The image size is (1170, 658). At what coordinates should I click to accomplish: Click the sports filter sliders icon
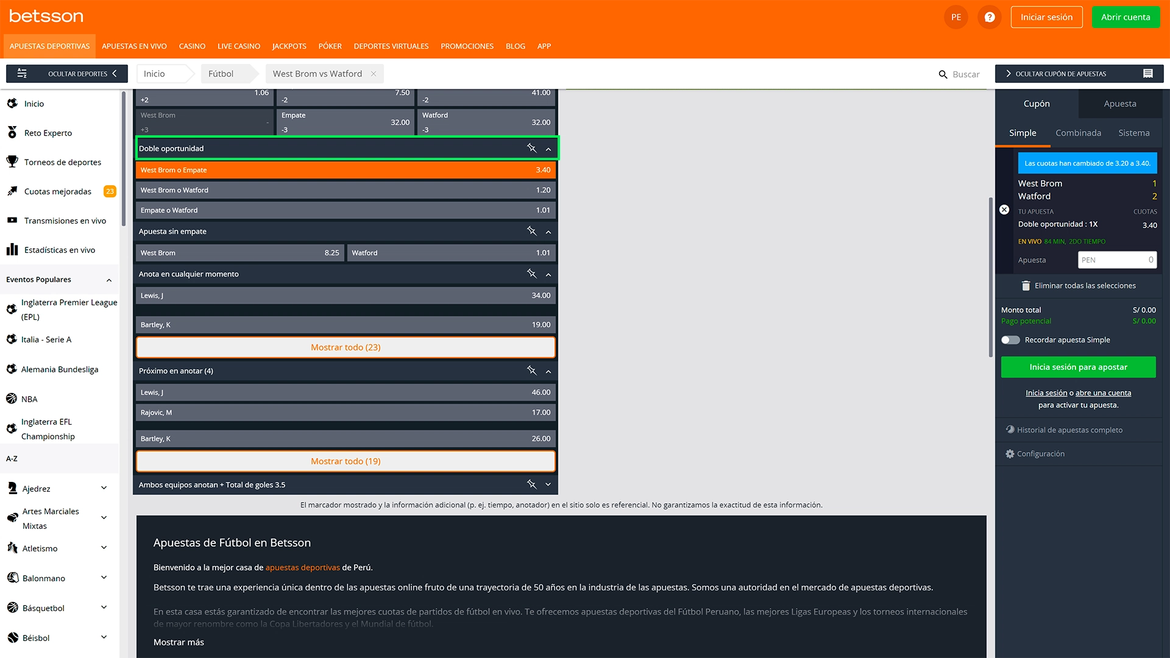(22, 74)
